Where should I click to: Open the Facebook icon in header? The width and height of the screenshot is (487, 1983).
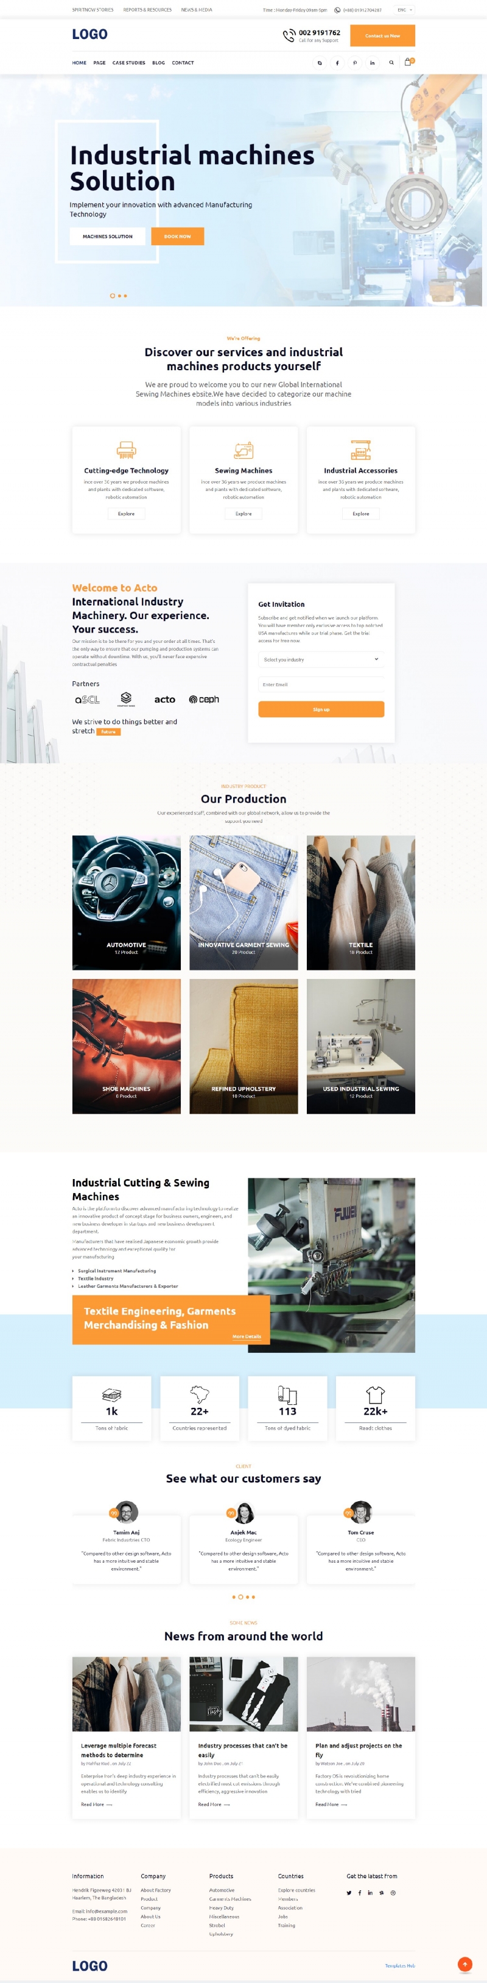click(337, 62)
